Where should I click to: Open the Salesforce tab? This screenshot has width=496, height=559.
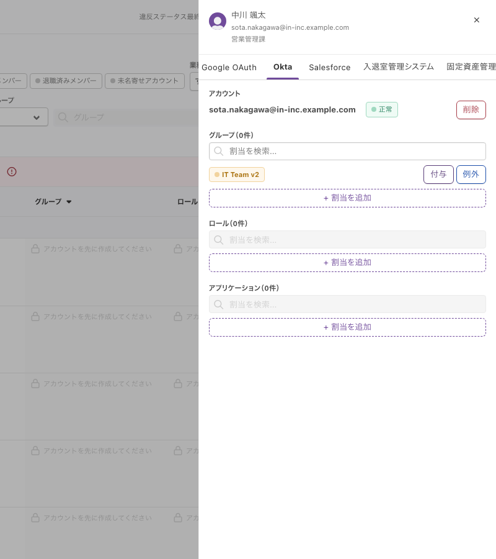329,67
